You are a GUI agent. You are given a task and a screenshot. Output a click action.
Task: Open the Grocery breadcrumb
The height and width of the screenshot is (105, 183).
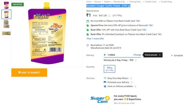point(98,2)
